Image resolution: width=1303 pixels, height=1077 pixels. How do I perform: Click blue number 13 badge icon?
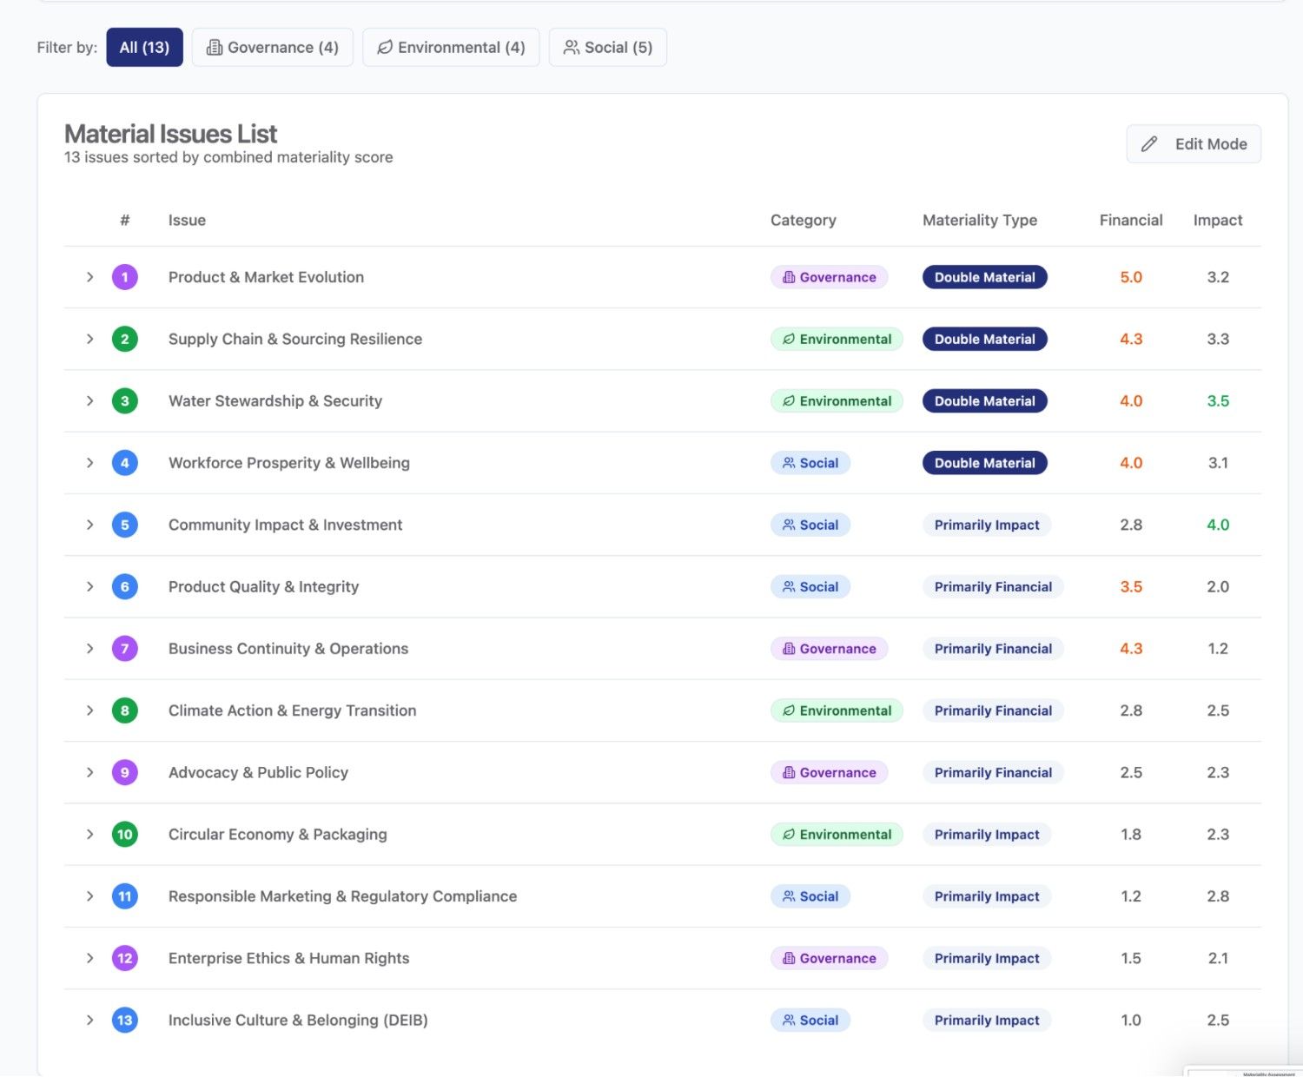pyautogui.click(x=125, y=1020)
